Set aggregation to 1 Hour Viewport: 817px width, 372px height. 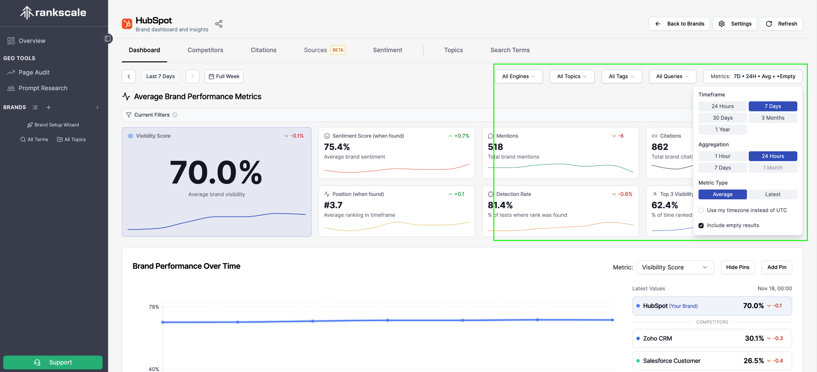click(x=722, y=156)
